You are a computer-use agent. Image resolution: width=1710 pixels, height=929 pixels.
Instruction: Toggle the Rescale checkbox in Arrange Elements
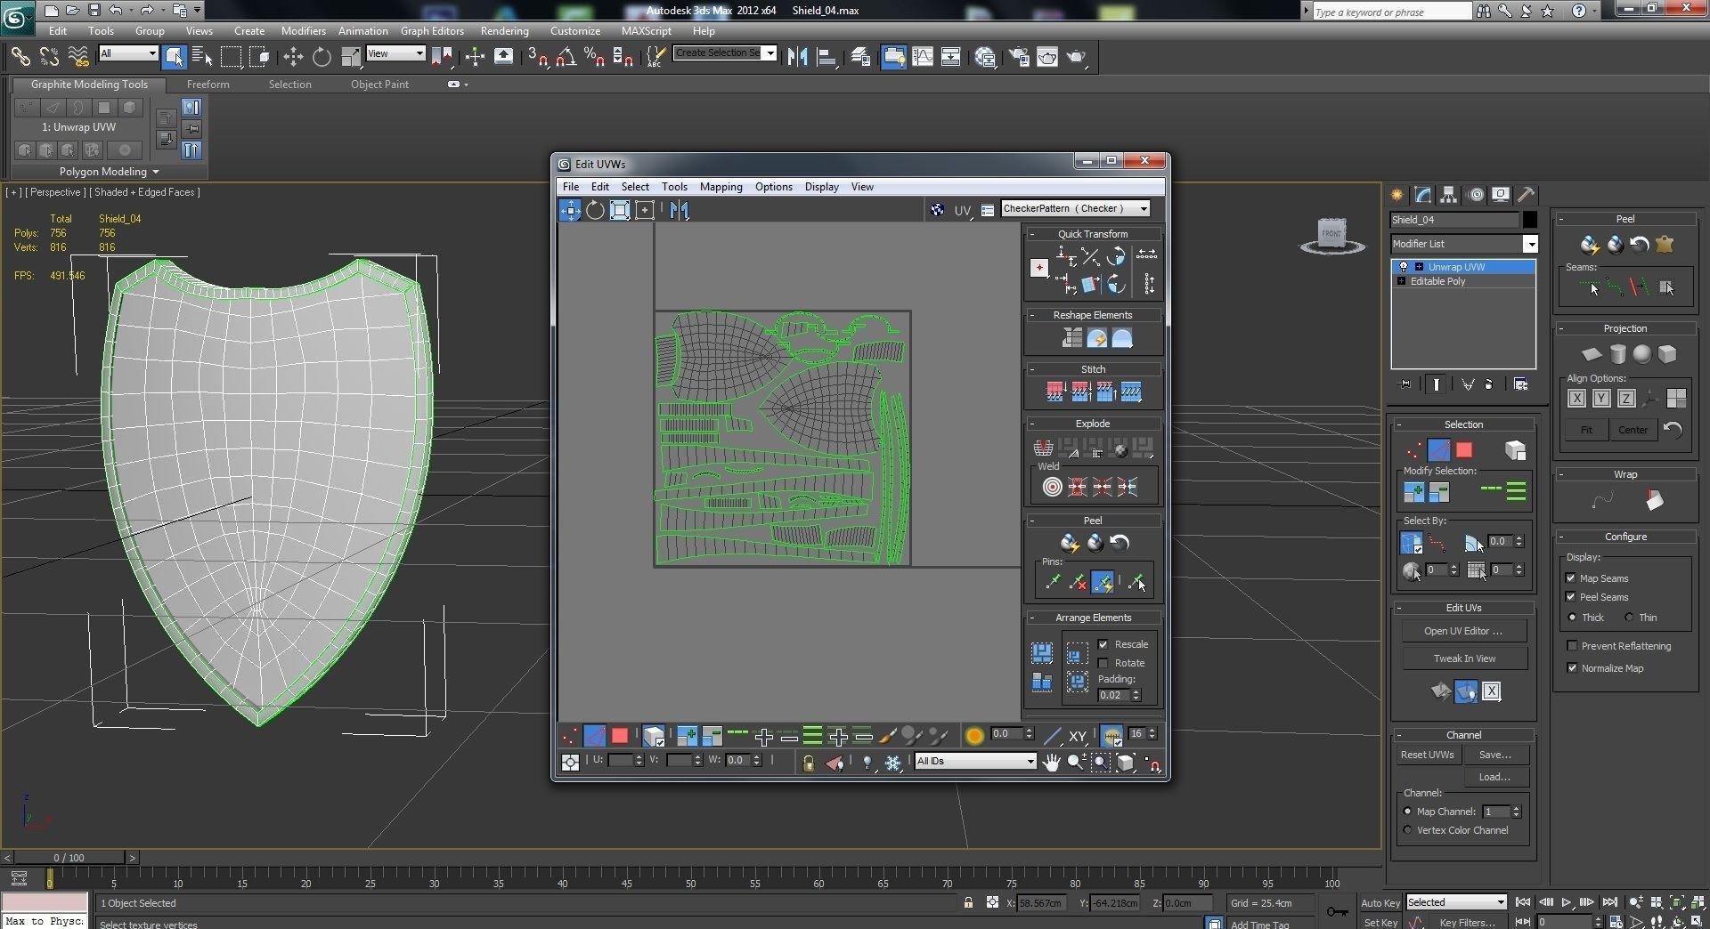(1103, 644)
